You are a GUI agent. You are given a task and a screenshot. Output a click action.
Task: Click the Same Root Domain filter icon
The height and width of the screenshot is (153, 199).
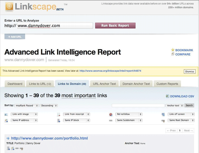pos(163,121)
